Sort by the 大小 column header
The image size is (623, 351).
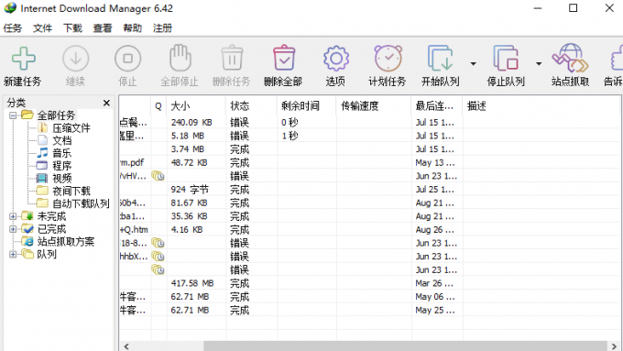click(x=196, y=106)
